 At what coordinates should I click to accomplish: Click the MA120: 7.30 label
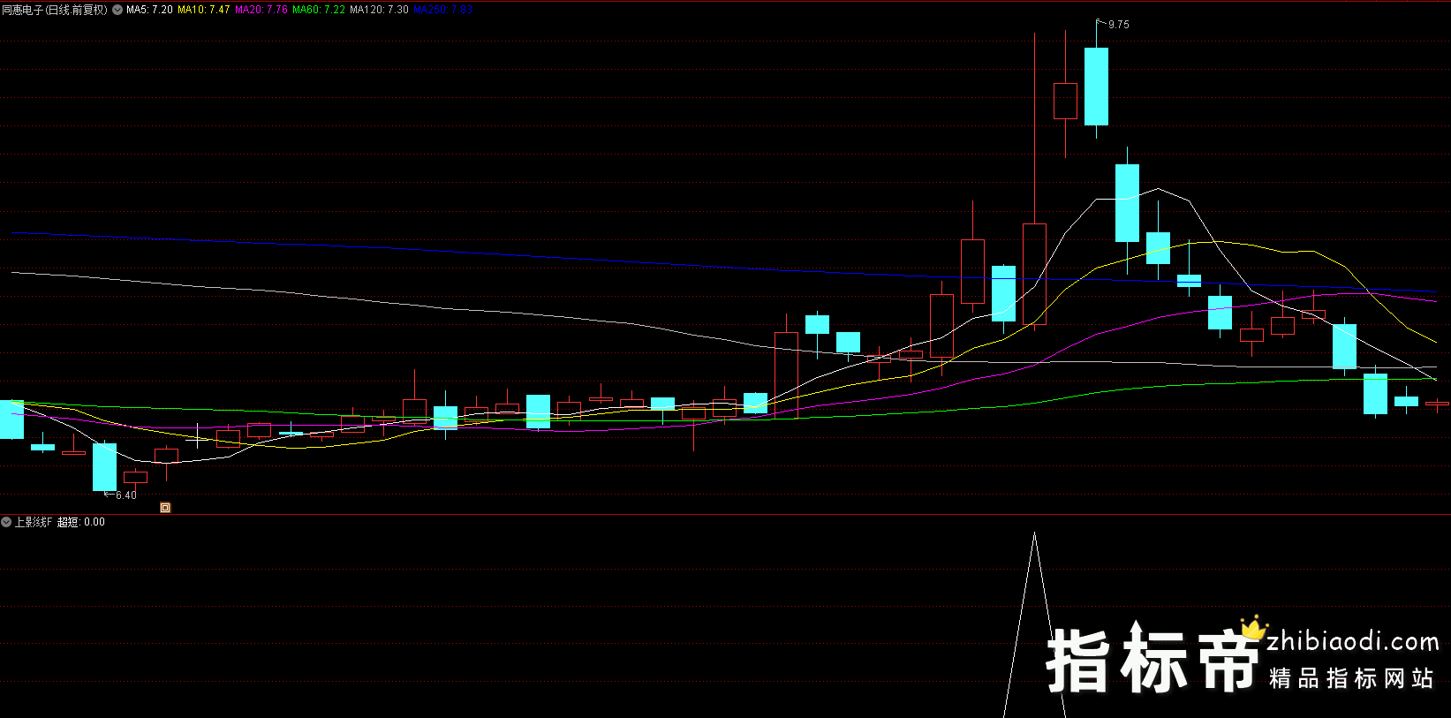pos(379,10)
